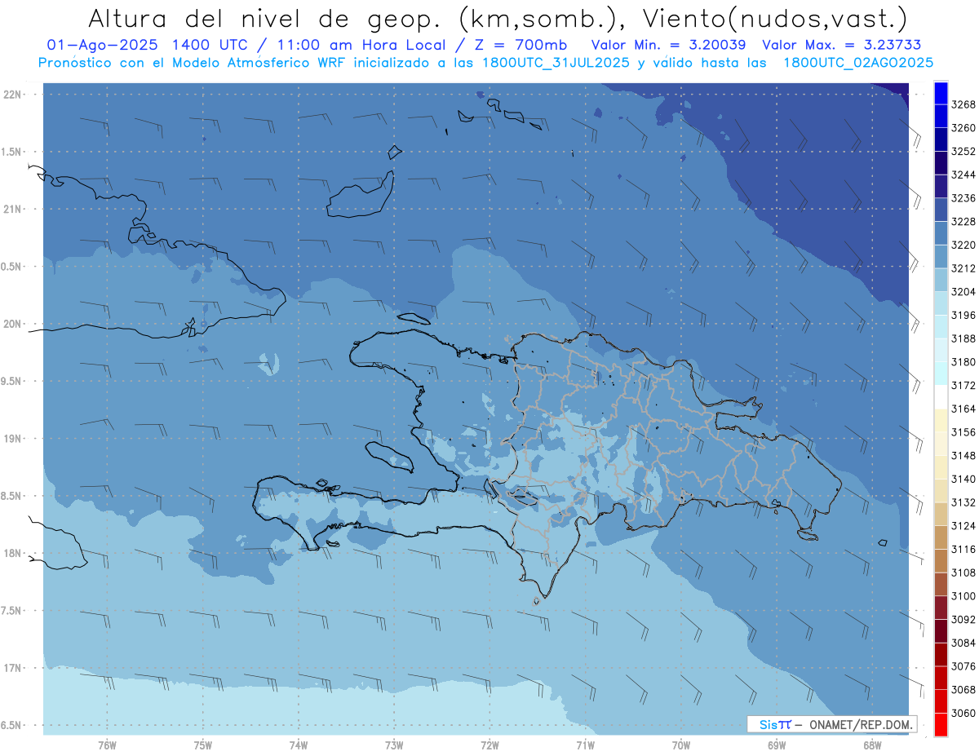Click the 3108 colorbar value
This screenshot has height=756, width=979.
963,573
